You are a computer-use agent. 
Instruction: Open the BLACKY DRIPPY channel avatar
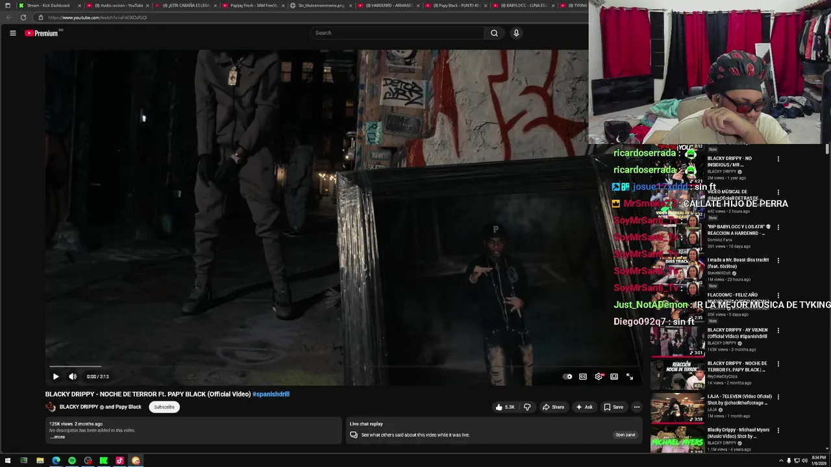[51, 407]
